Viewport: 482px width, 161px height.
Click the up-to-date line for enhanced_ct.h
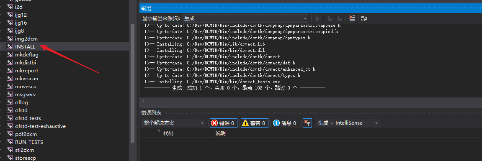coord(229,69)
